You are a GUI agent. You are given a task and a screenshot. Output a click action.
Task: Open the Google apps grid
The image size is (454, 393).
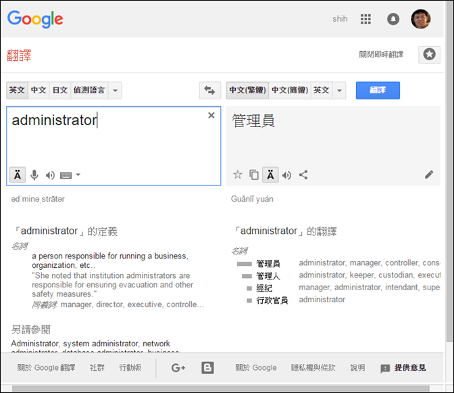tap(365, 19)
